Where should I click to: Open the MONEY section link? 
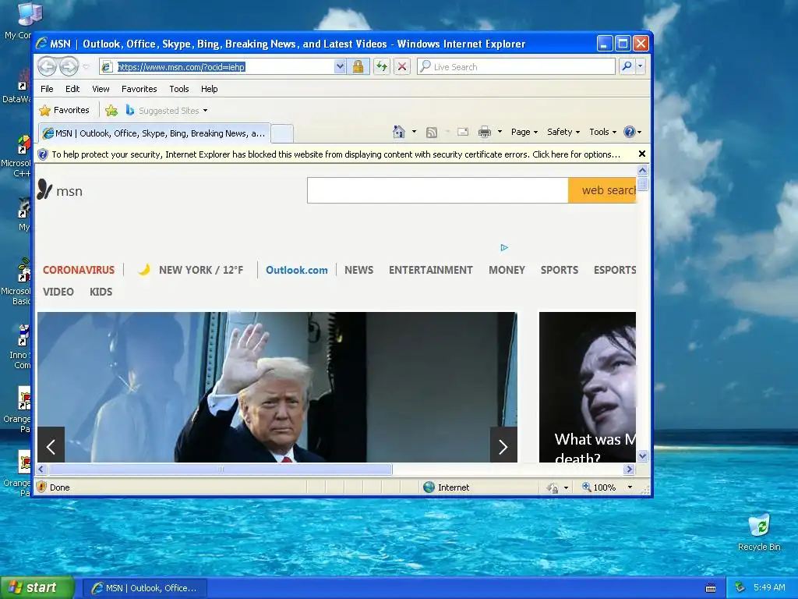(x=507, y=270)
